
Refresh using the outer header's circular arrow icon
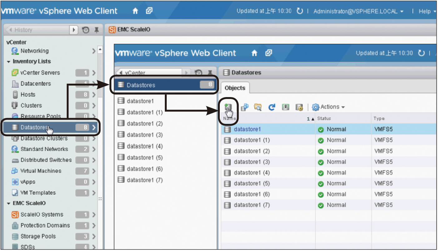click(300, 11)
